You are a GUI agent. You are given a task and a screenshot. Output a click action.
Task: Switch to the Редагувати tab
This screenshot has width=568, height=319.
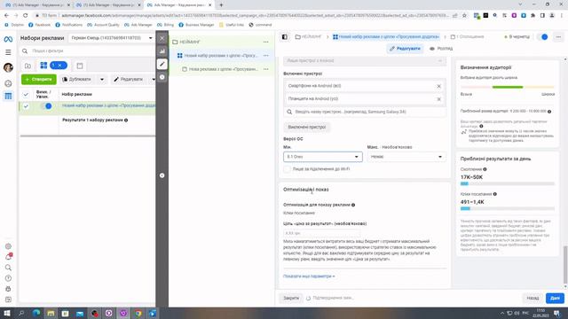[405, 49]
